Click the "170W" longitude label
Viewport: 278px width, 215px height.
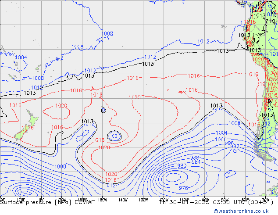tap(61, 200)
